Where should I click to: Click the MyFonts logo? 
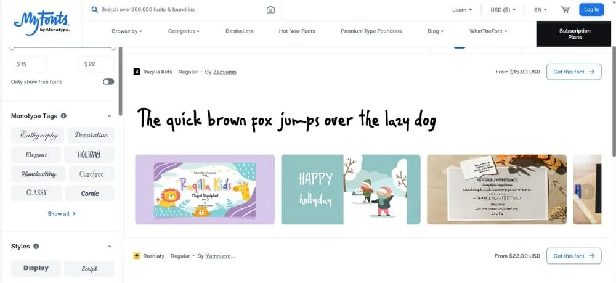click(x=41, y=25)
